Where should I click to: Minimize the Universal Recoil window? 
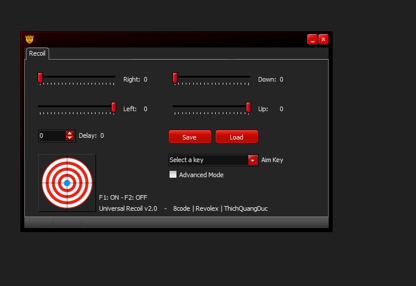pyautogui.click(x=312, y=39)
